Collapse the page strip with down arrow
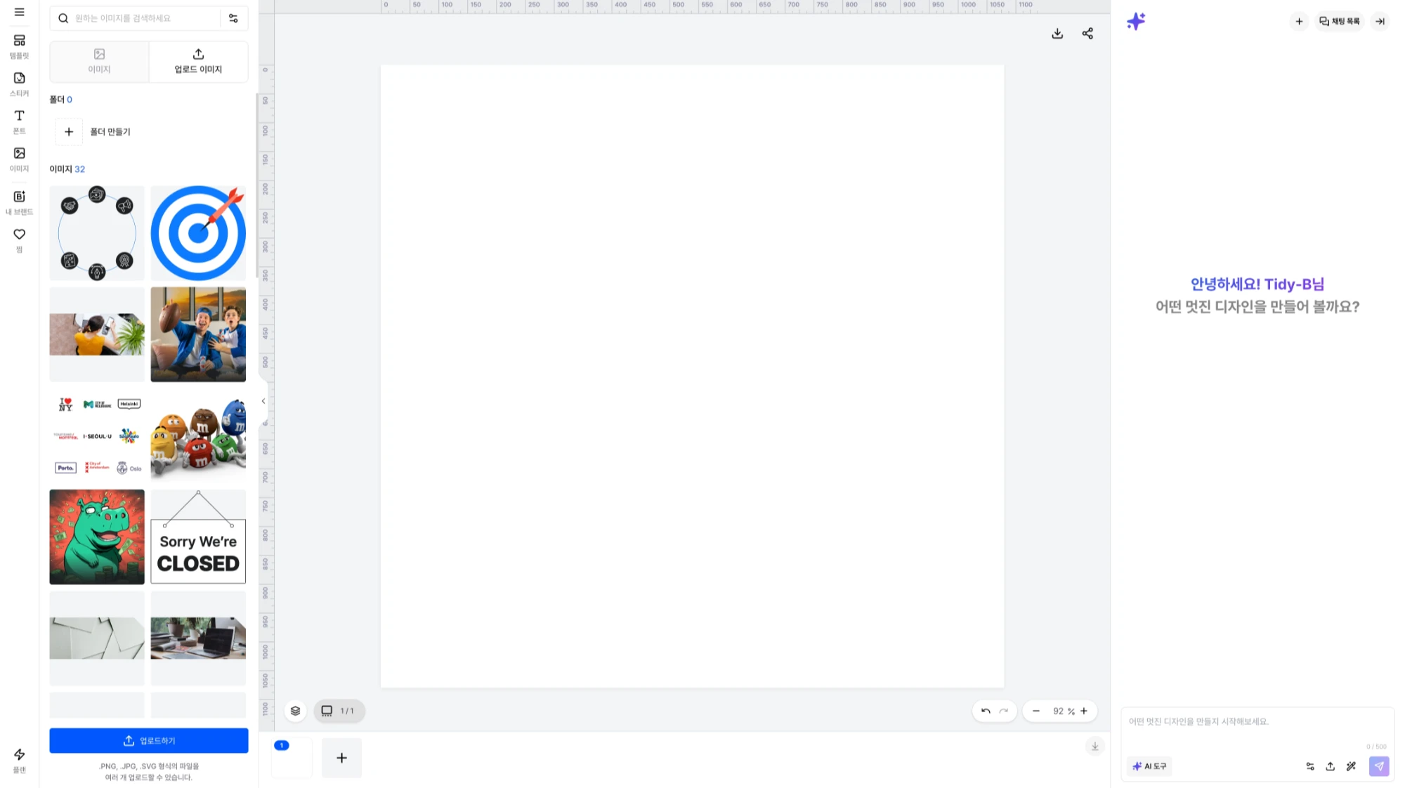 coord(1094,746)
